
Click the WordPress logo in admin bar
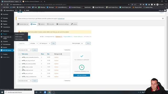pos(2,10)
